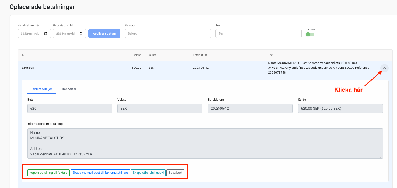Click row date 2023-05-12 cell
397x188 pixels.
[x=201, y=68]
